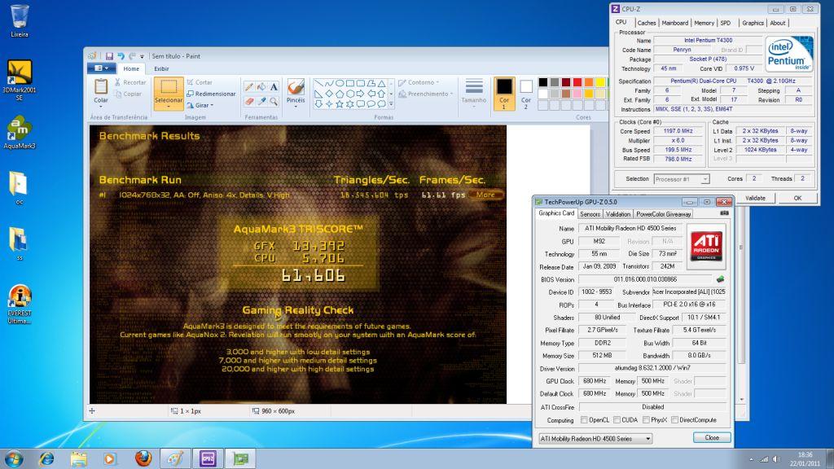Click the More button in AquaMark results
Image resolution: width=834 pixels, height=469 pixels.
click(x=485, y=195)
